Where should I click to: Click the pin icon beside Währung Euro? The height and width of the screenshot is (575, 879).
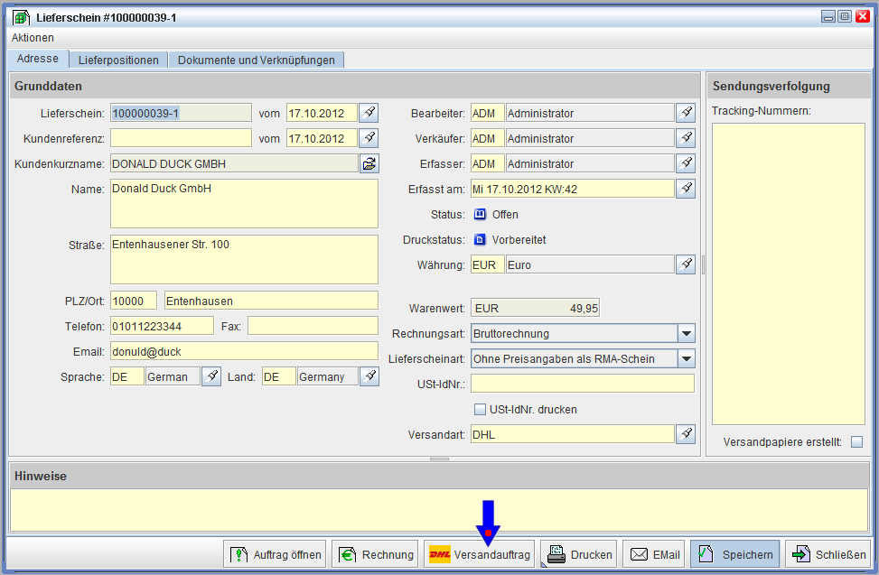pos(686,264)
